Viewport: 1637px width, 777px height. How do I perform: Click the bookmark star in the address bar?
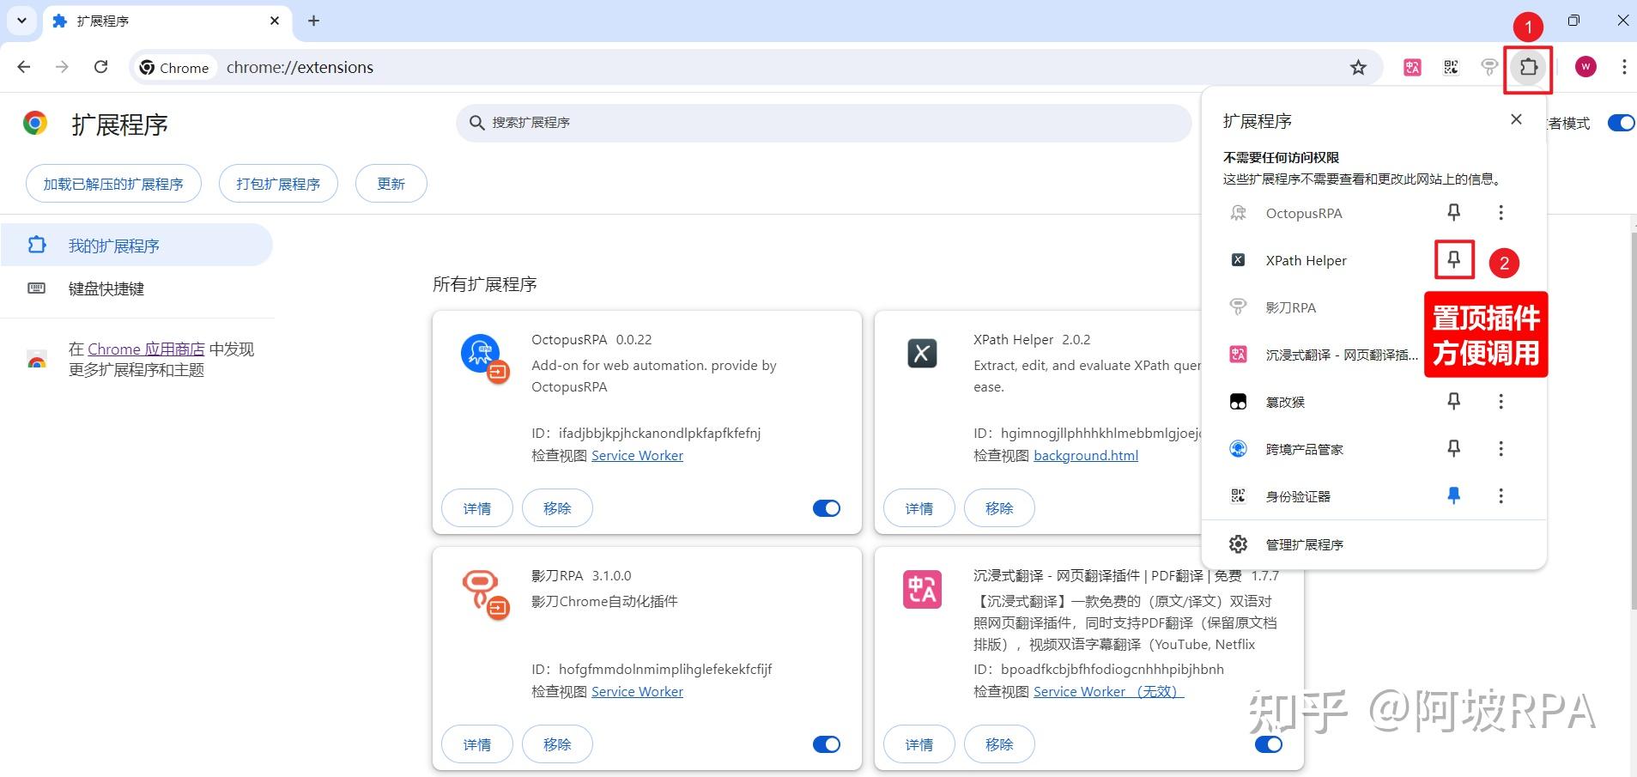[1357, 67]
